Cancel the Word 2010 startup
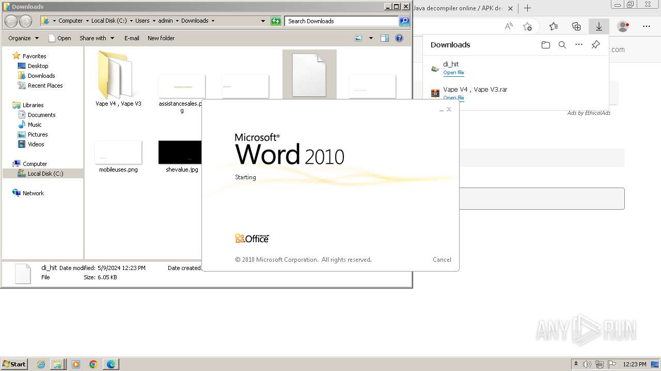661x371 pixels. (442, 260)
